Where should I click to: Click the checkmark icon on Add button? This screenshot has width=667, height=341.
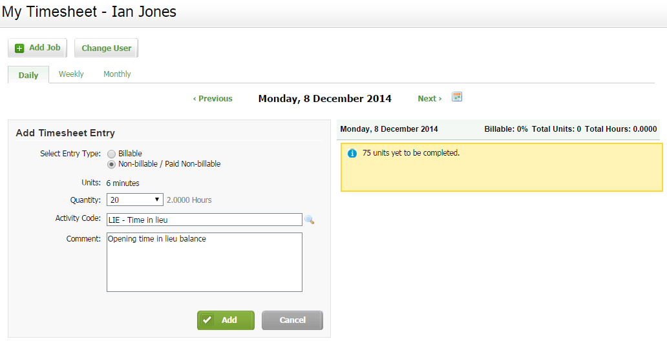pos(207,320)
